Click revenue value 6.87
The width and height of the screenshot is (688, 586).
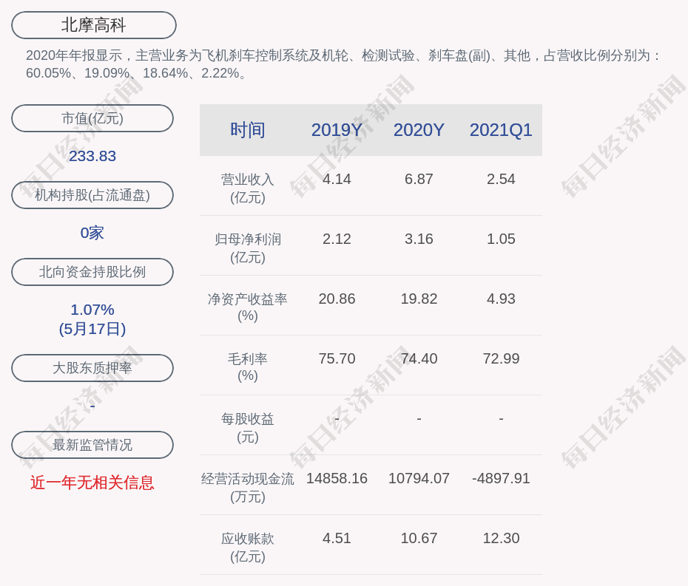coord(419,180)
